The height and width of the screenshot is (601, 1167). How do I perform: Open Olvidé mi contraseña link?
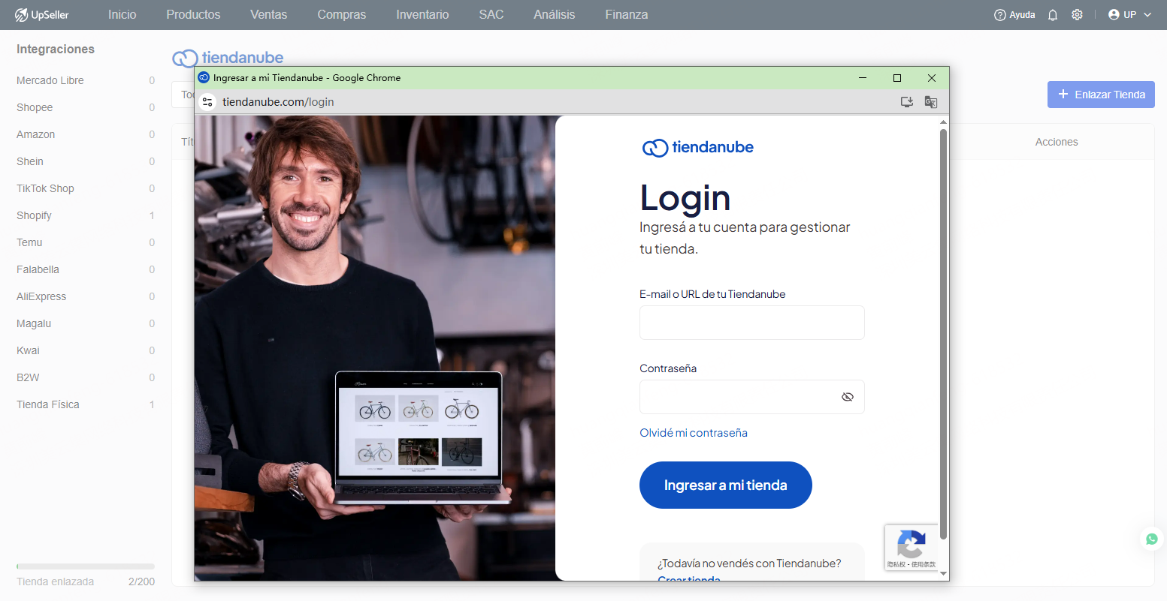tap(694, 433)
